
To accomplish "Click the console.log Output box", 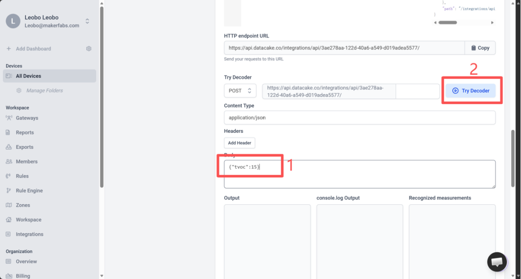I will 360,241.
